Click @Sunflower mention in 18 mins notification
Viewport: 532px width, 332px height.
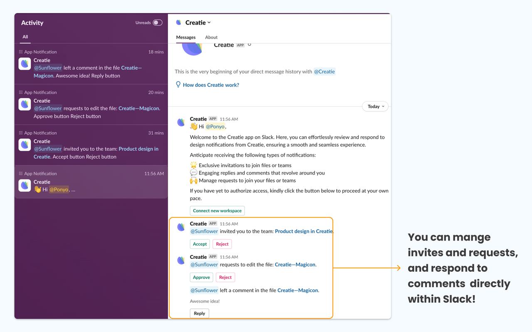coord(48,68)
